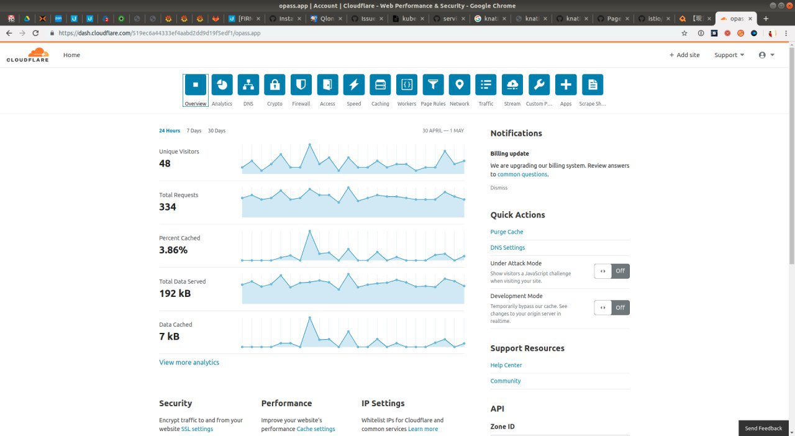Open the Traffic list icon
Screen dimensions: 795x436
(x=486, y=84)
